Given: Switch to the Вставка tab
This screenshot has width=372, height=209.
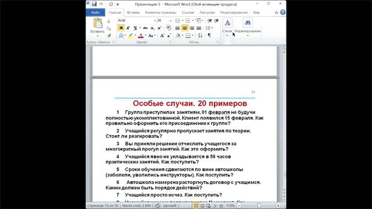Looking at the screenshot, I should [133, 13].
